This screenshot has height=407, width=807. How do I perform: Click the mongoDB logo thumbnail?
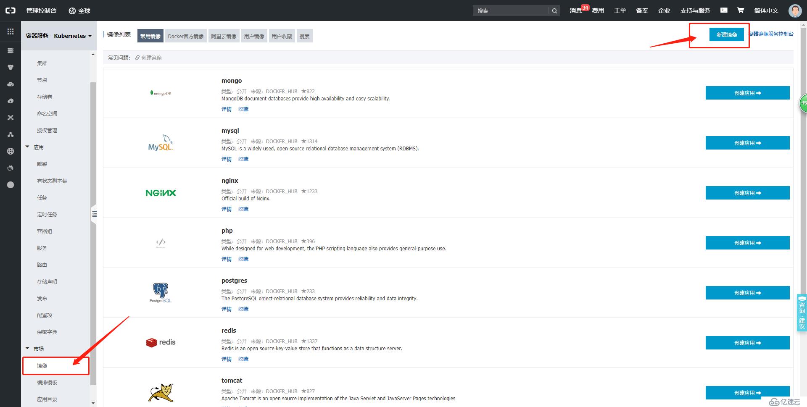point(161,93)
